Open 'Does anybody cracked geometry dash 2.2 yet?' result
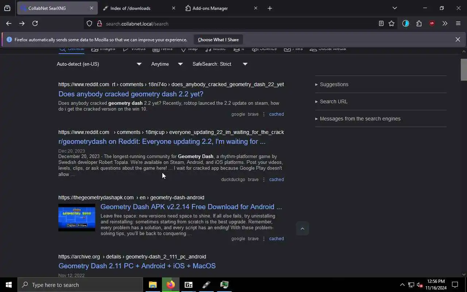This screenshot has height=292, width=467. [131, 94]
